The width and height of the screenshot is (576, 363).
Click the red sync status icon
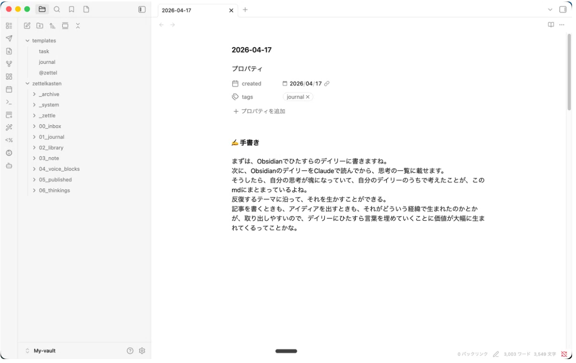564,354
